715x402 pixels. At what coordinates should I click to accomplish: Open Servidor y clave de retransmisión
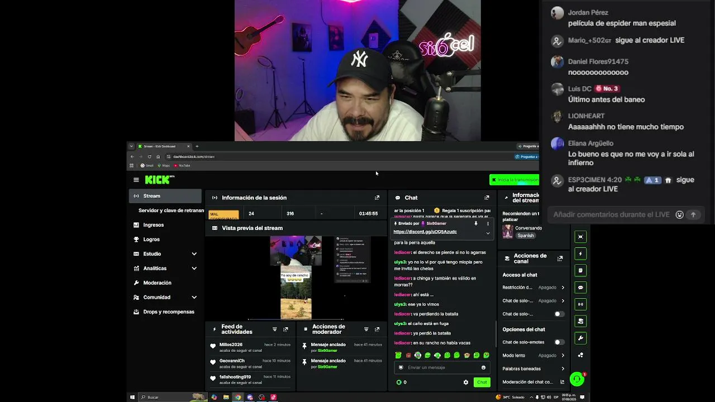[x=170, y=210]
